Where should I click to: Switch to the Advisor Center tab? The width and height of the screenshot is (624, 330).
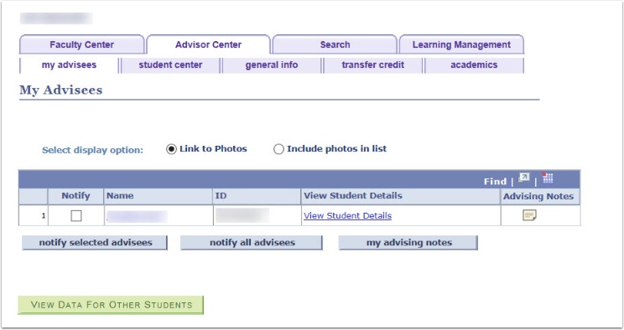coord(208,44)
